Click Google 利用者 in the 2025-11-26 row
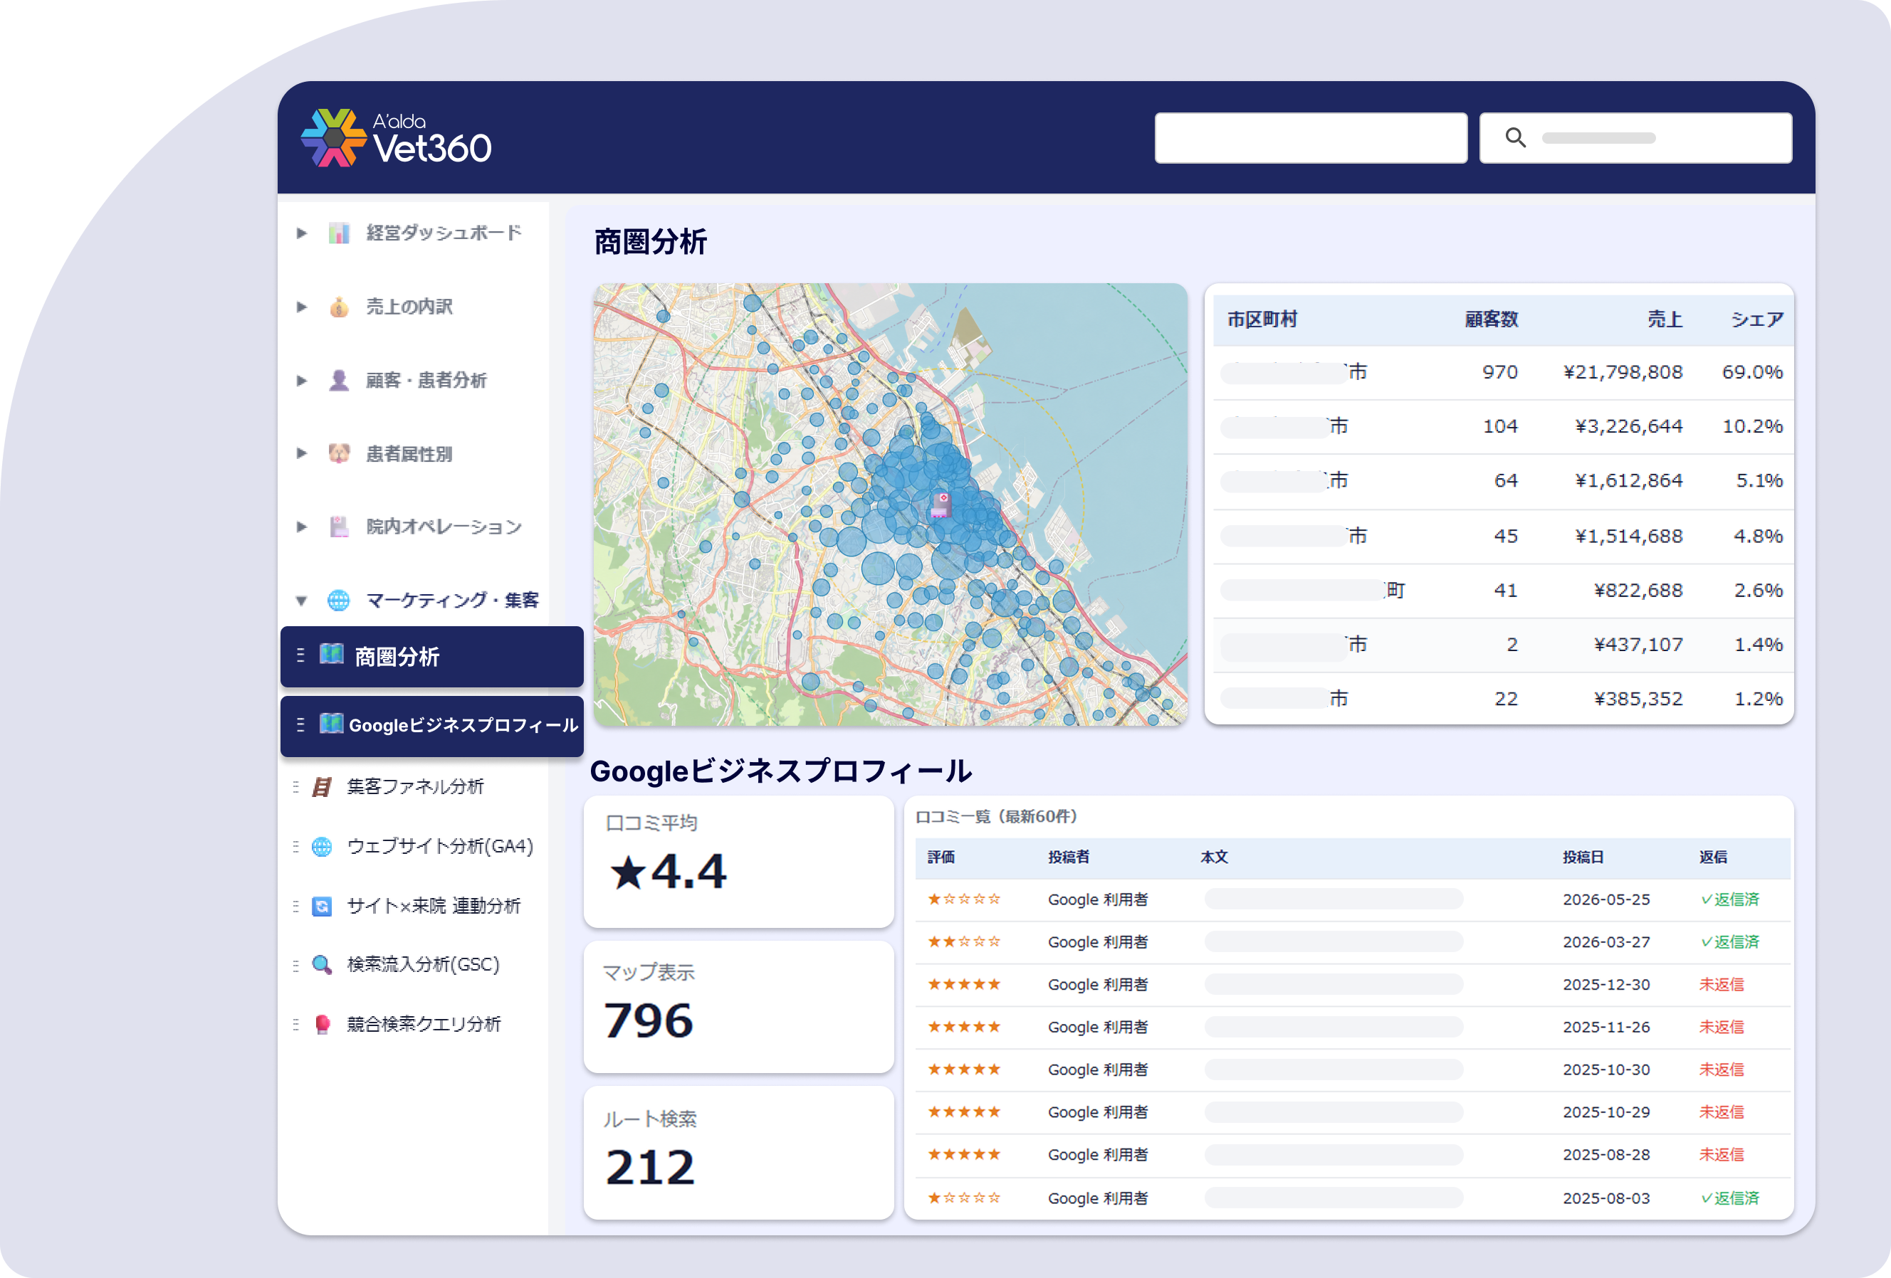The height and width of the screenshot is (1278, 1891). [x=1098, y=1027]
